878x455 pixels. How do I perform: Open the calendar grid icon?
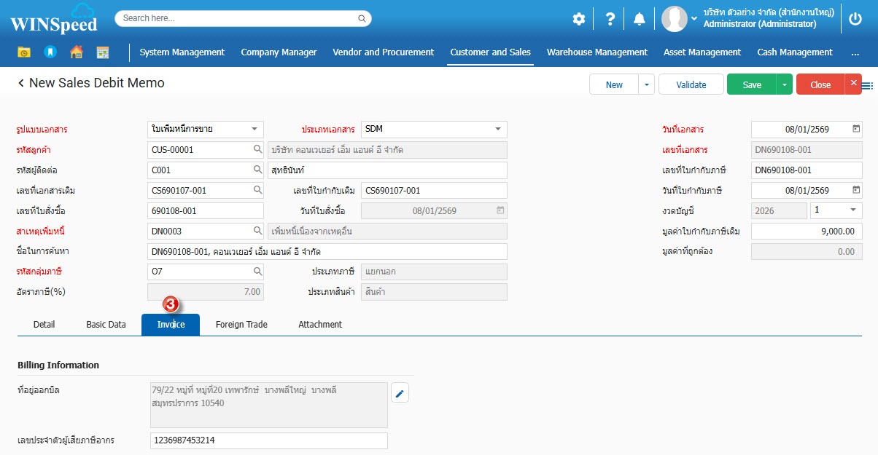pyautogui.click(x=103, y=52)
